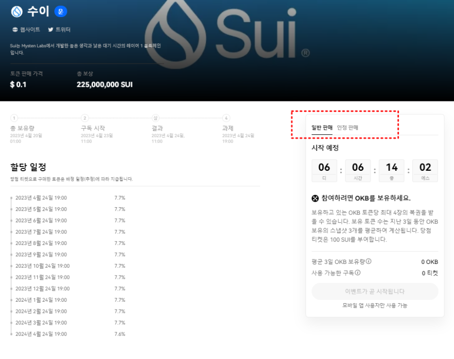Image resolution: width=454 pixels, height=359 pixels.
Task: Open the 웹사이트 link
Action: tap(30, 30)
